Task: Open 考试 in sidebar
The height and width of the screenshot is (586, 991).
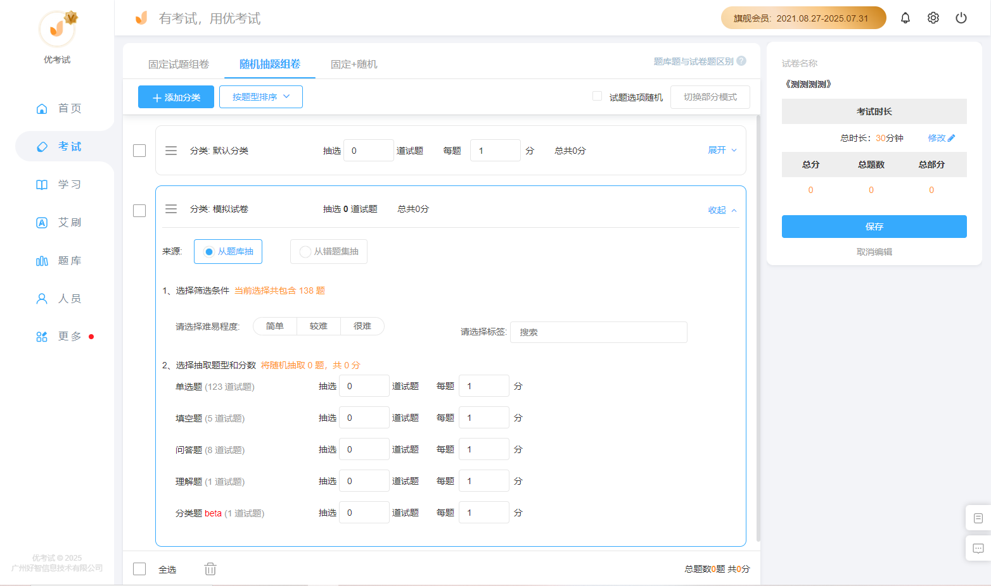Action: [x=59, y=146]
